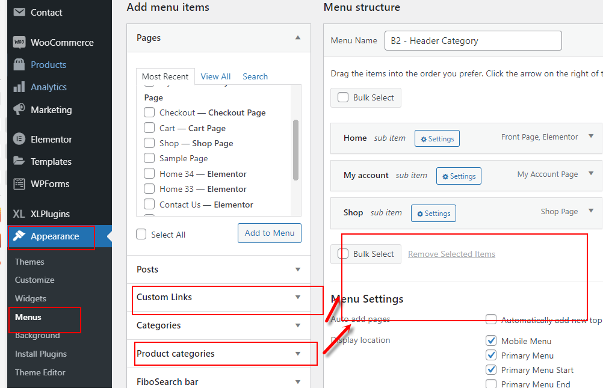Open WPForms via its sidebar icon
Image resolution: width=603 pixels, height=388 pixels.
(x=19, y=184)
